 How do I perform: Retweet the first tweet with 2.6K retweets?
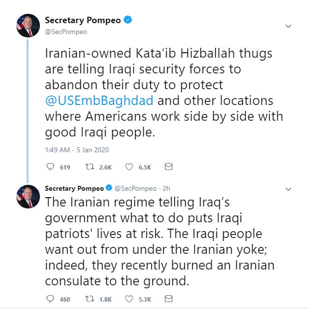click(90, 167)
